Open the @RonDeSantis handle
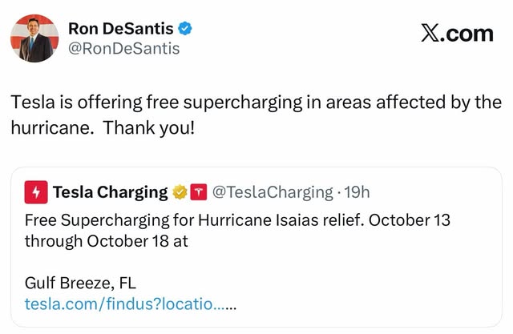 coord(123,49)
